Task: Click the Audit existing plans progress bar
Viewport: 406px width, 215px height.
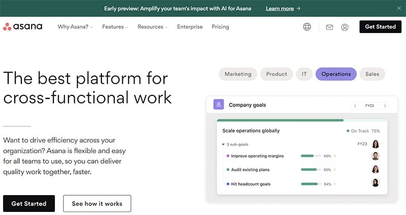Action: coord(311,169)
